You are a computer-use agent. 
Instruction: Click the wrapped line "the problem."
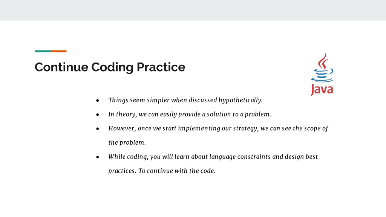click(x=127, y=142)
